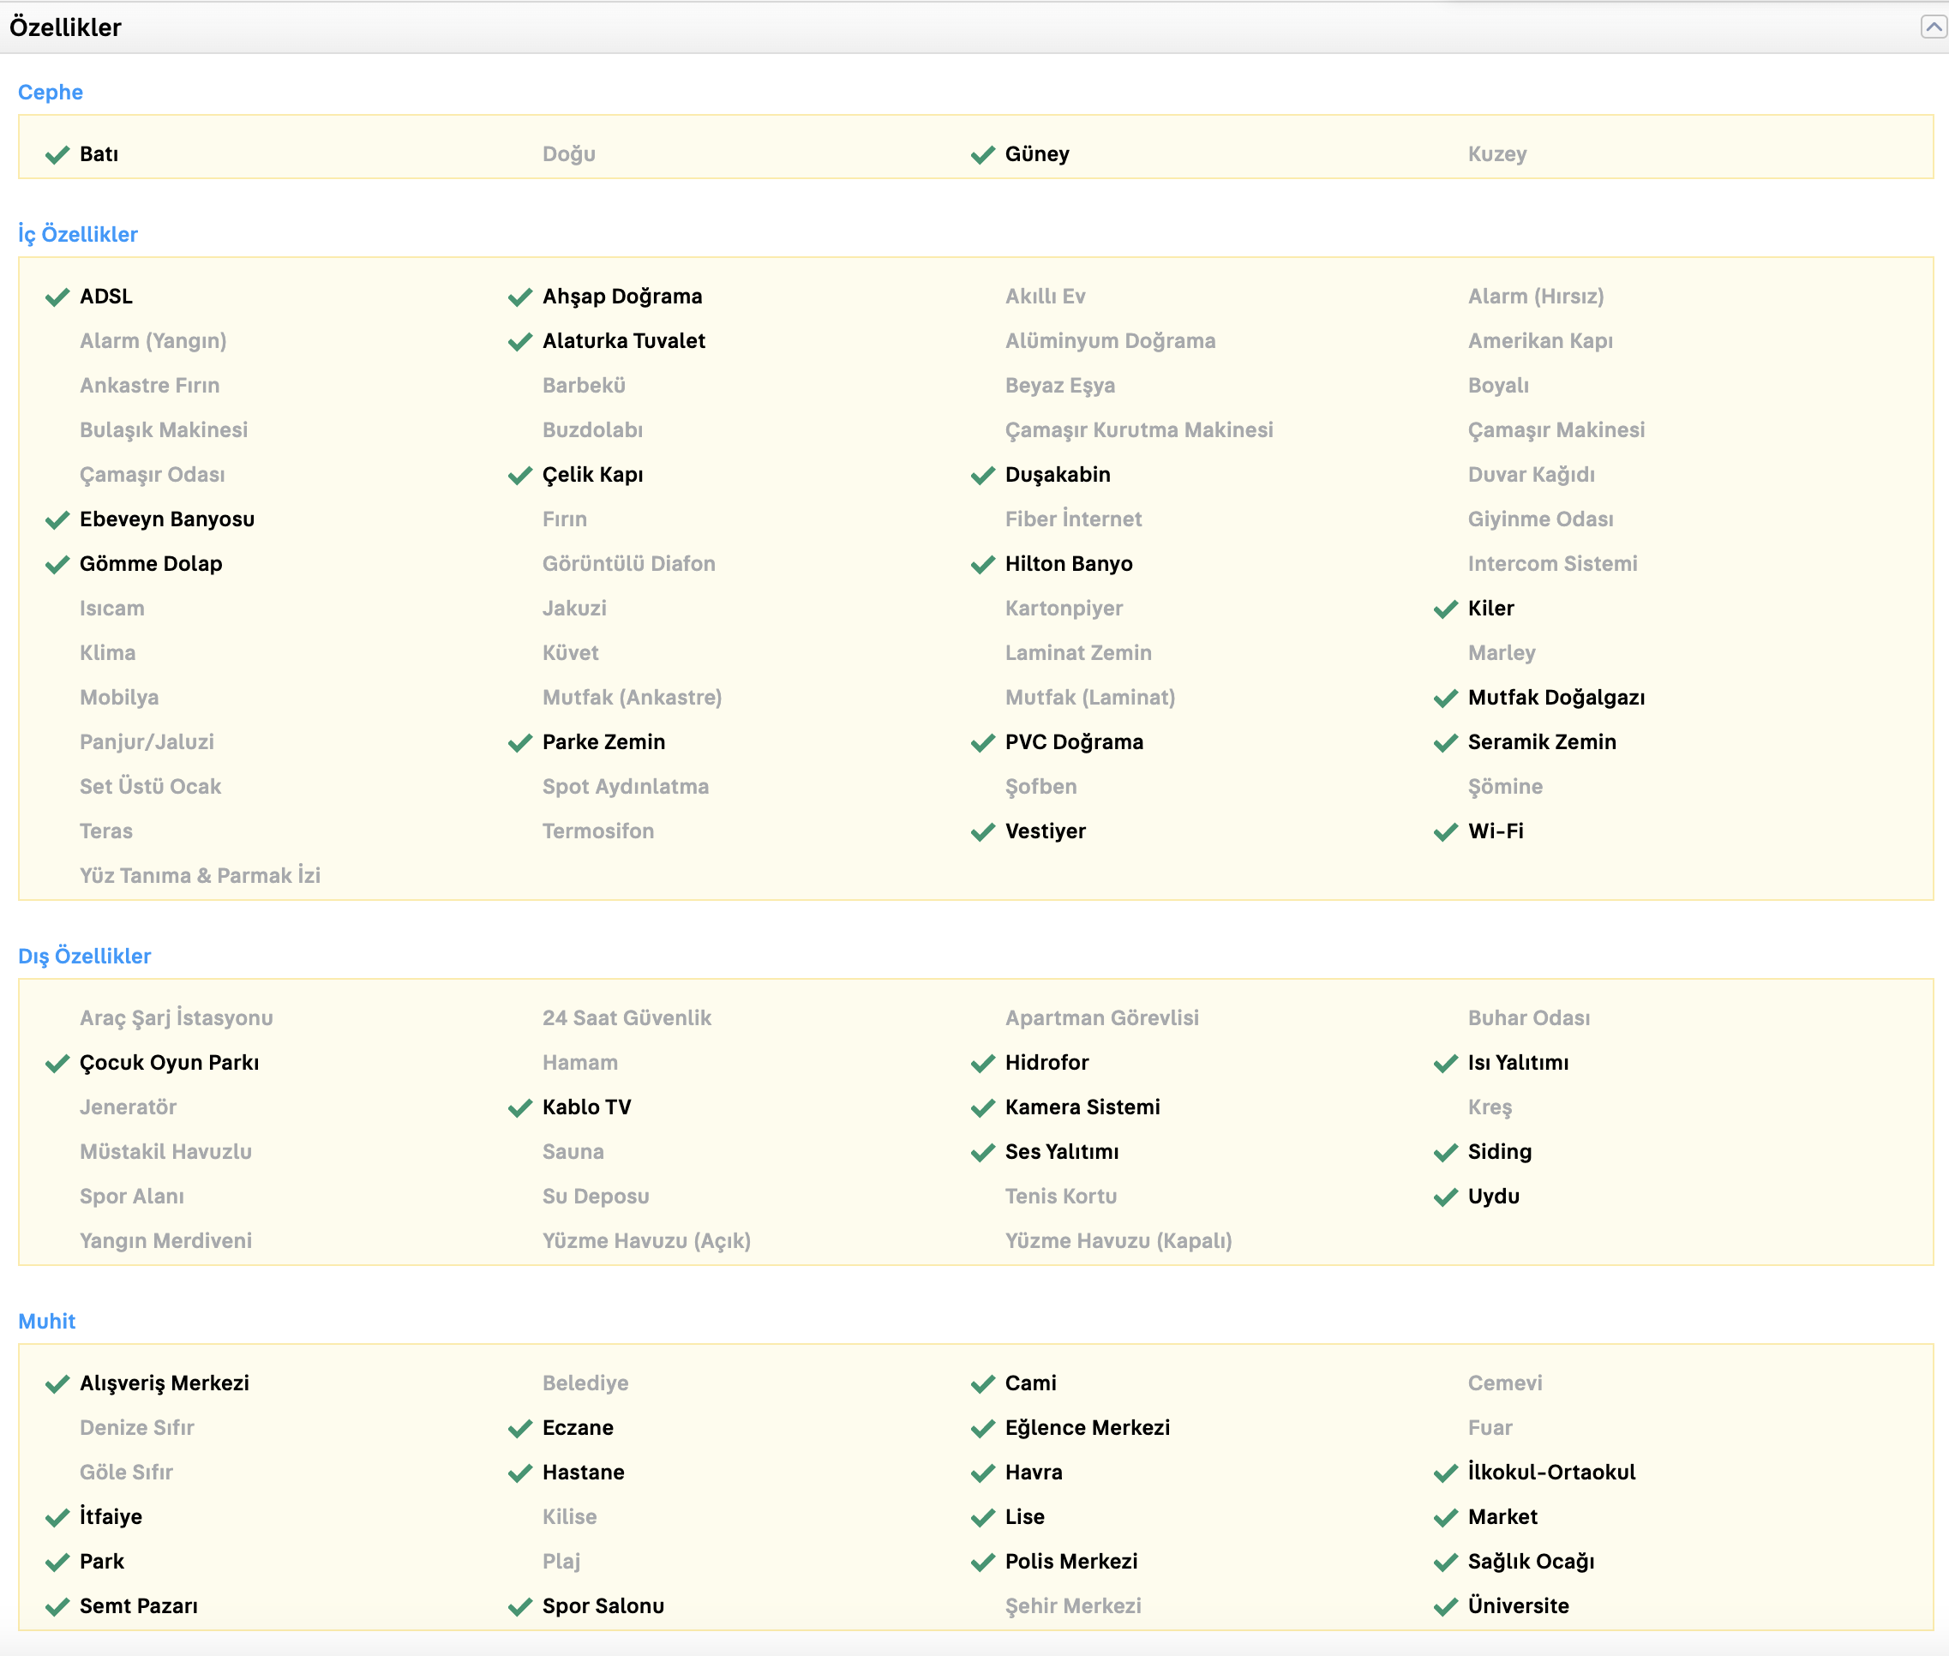Viewport: 1949px width, 1656px height.
Task: Toggle the Doğu facade option
Action: pos(568,154)
